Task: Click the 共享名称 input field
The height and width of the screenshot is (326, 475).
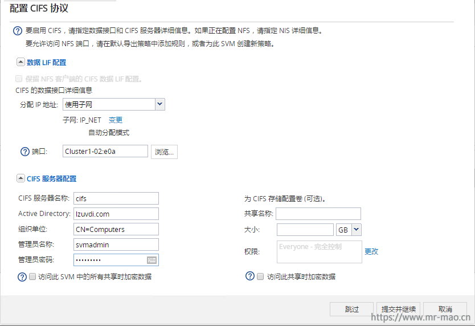Action: [318, 214]
